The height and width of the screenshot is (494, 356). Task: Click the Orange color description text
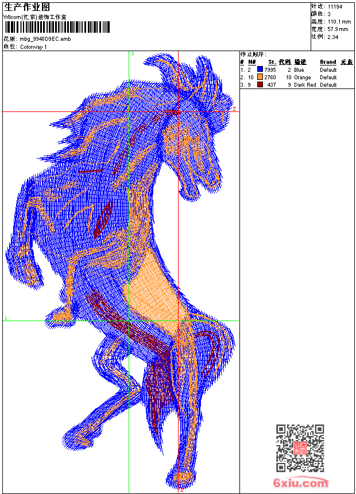coord(303,78)
